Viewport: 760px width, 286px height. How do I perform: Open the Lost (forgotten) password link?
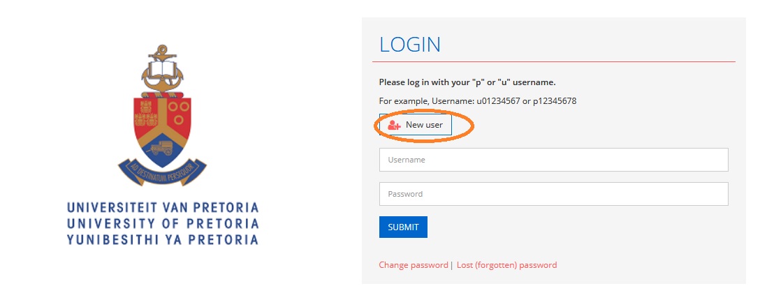pyautogui.click(x=506, y=265)
